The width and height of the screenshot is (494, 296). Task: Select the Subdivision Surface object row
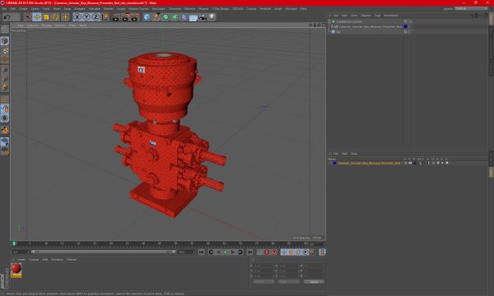click(349, 21)
